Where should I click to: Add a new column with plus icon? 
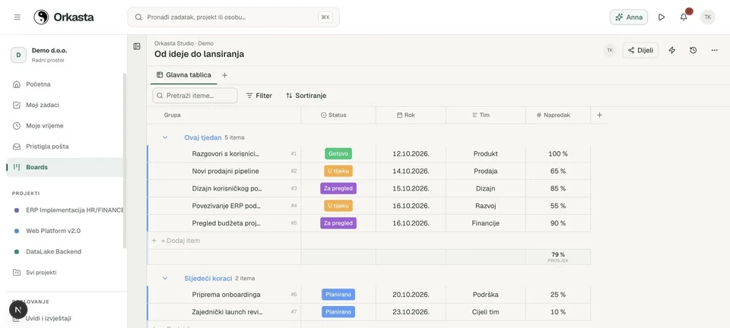(599, 115)
